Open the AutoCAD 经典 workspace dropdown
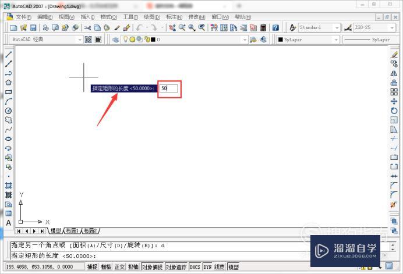This screenshot has height=274, width=403. pyautogui.click(x=80, y=40)
